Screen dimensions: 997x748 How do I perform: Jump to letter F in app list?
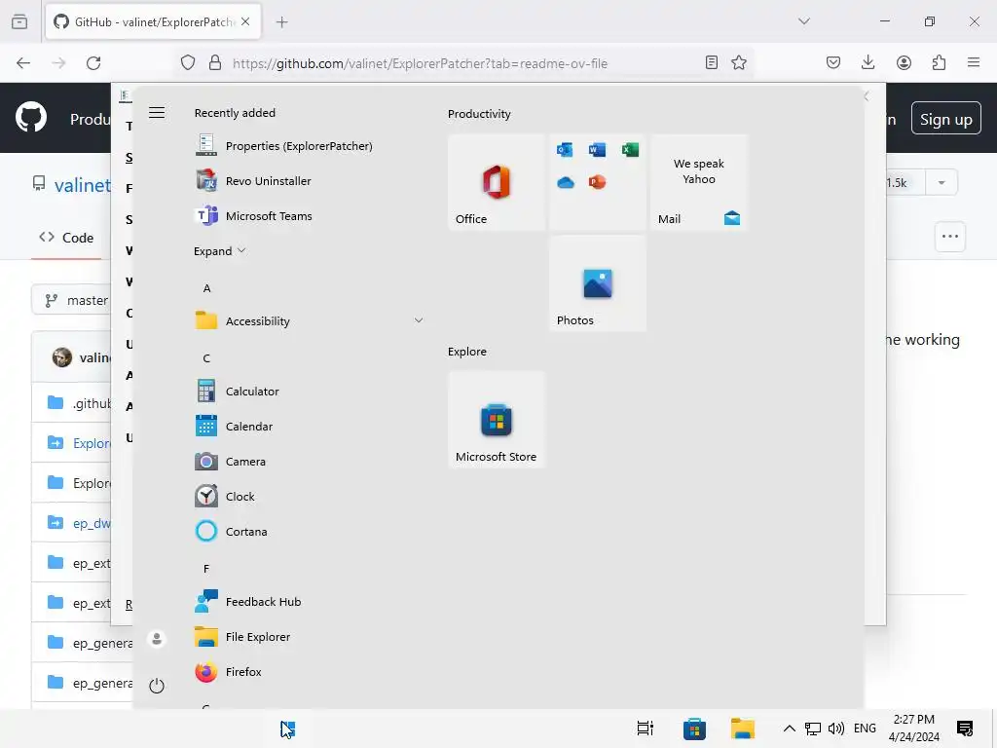click(x=206, y=569)
